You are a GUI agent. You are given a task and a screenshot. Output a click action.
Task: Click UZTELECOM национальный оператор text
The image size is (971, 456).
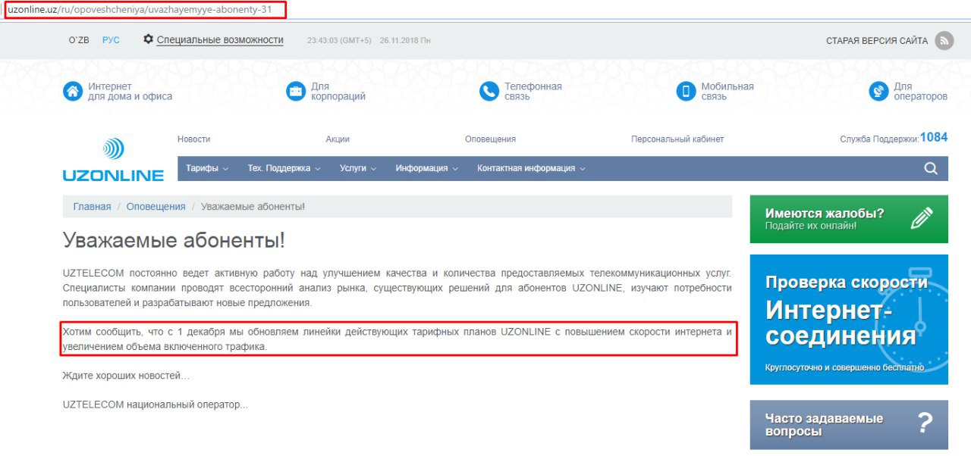pos(156,404)
